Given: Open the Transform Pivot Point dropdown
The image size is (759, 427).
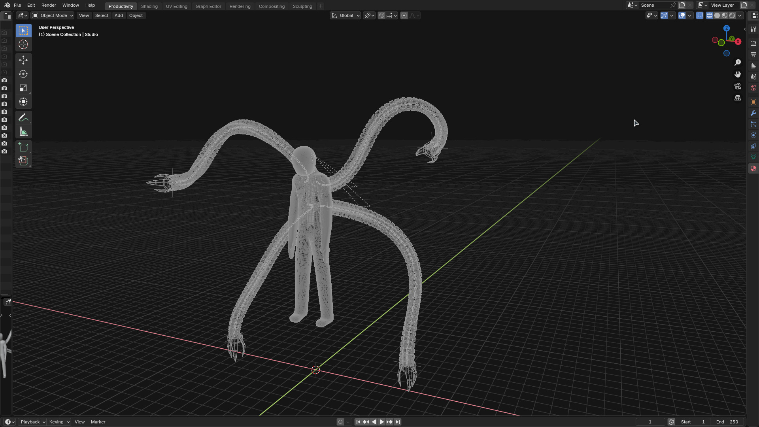Looking at the screenshot, I should click(x=369, y=15).
